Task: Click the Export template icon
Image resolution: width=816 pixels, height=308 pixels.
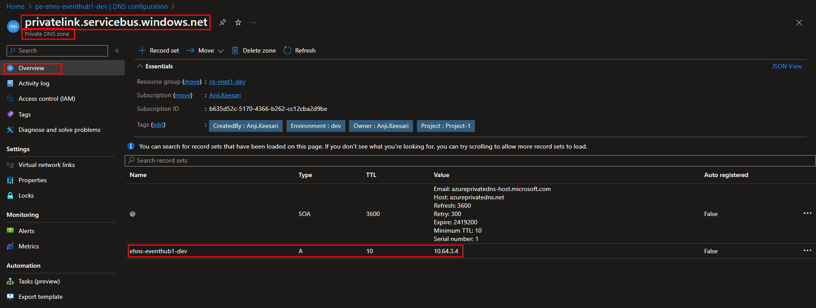Action: [11, 297]
